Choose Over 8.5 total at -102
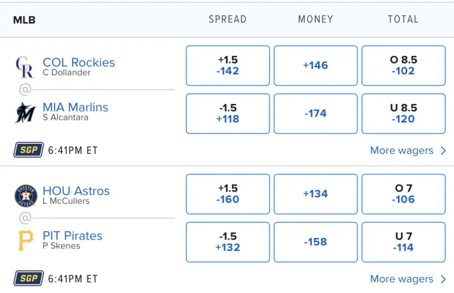Screen dimensions: 454x293 (x=403, y=66)
